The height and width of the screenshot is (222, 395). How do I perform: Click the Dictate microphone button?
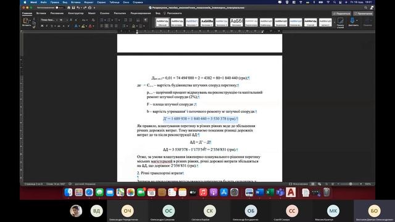tap(352, 20)
